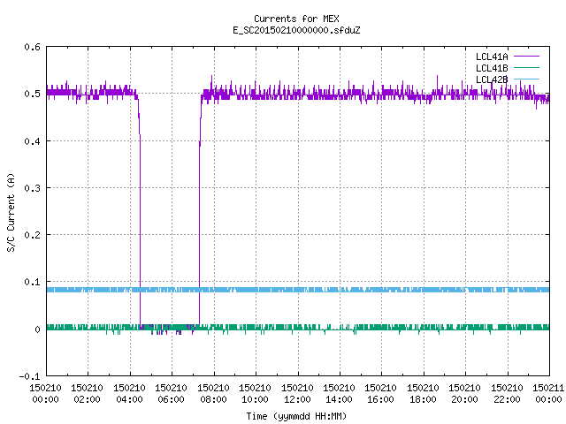566x424 pixels.
Task: Click the LCL42B legend label
Action: 492,79
